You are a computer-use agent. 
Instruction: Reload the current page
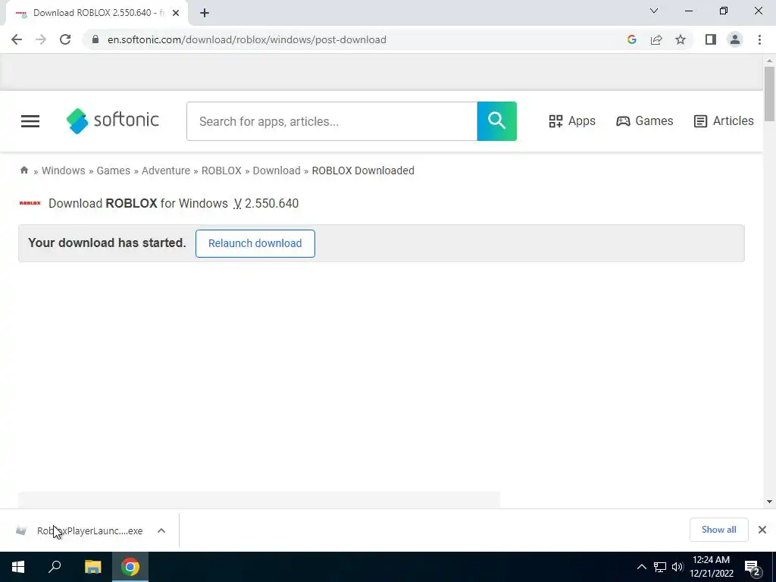coord(65,39)
